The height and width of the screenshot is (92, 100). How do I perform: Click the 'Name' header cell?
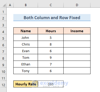(x=26, y=31)
